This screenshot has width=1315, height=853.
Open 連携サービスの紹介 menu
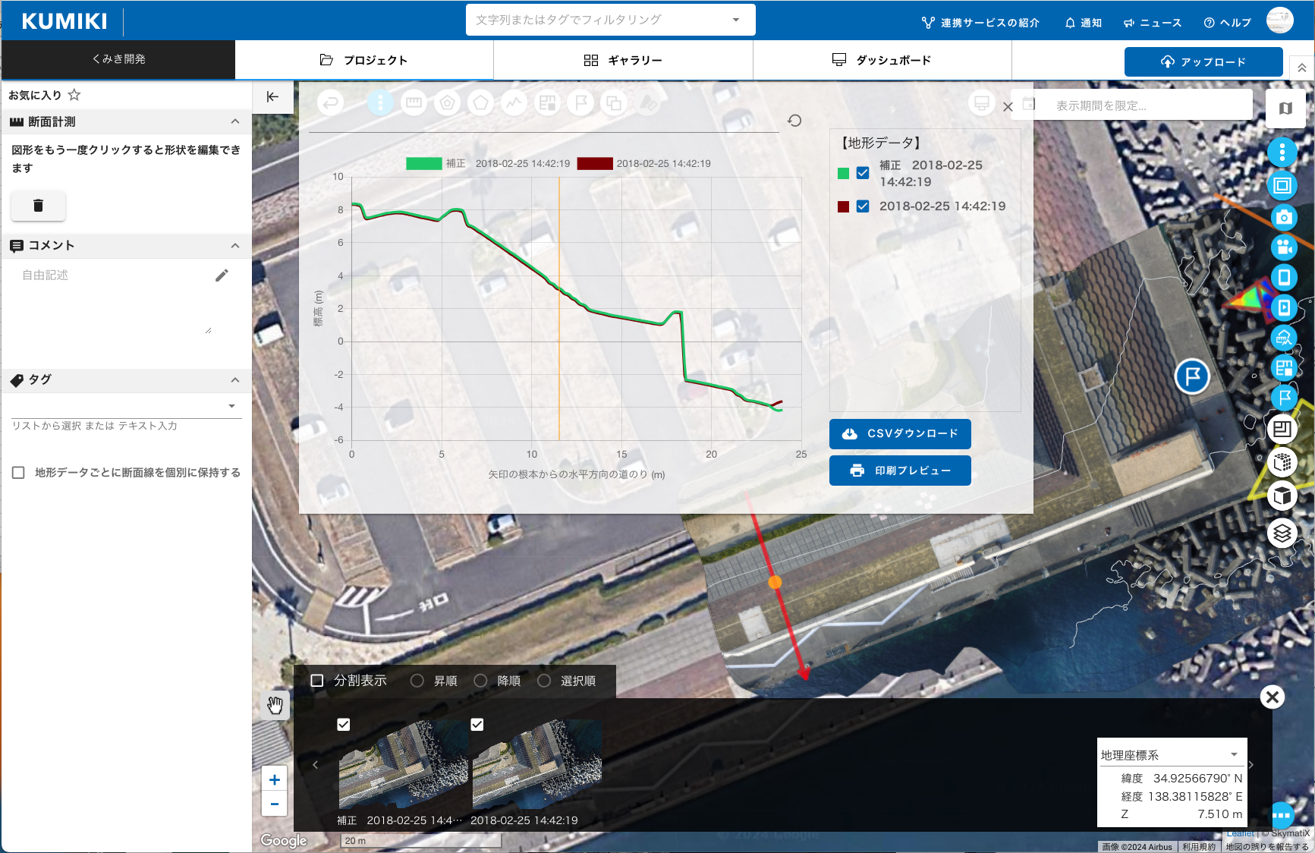[980, 23]
